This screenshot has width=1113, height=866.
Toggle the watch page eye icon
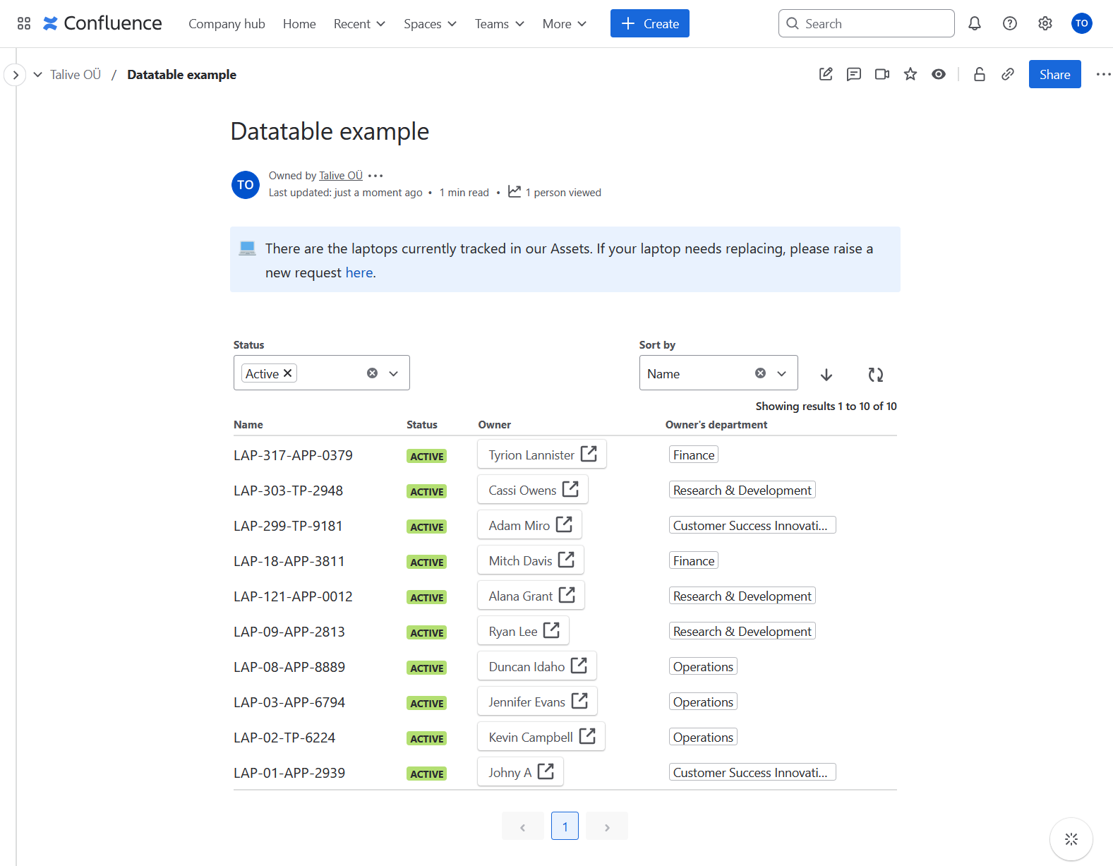click(939, 74)
